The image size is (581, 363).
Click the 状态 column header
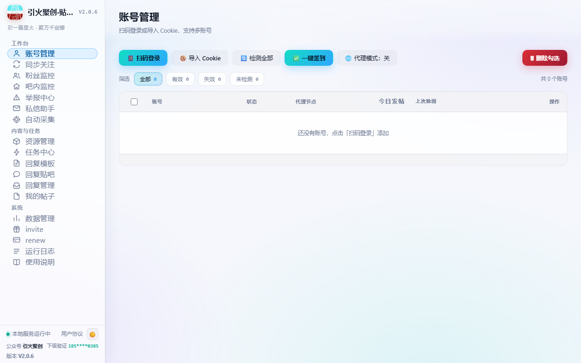pos(251,102)
